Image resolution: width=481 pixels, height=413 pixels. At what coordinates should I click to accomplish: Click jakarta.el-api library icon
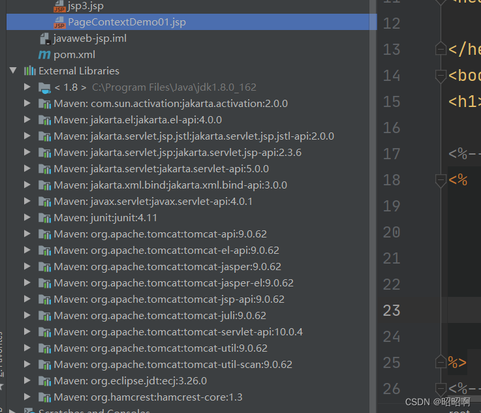point(45,120)
